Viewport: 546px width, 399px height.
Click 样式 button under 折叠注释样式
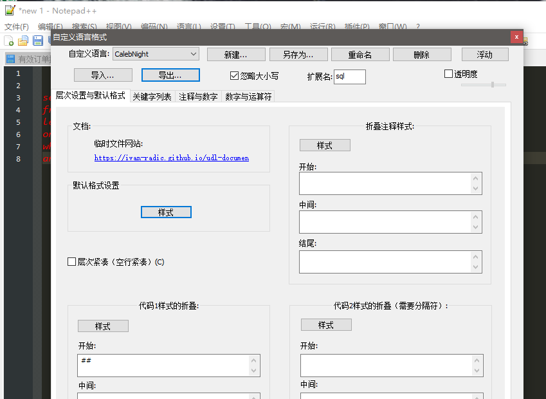click(x=325, y=145)
